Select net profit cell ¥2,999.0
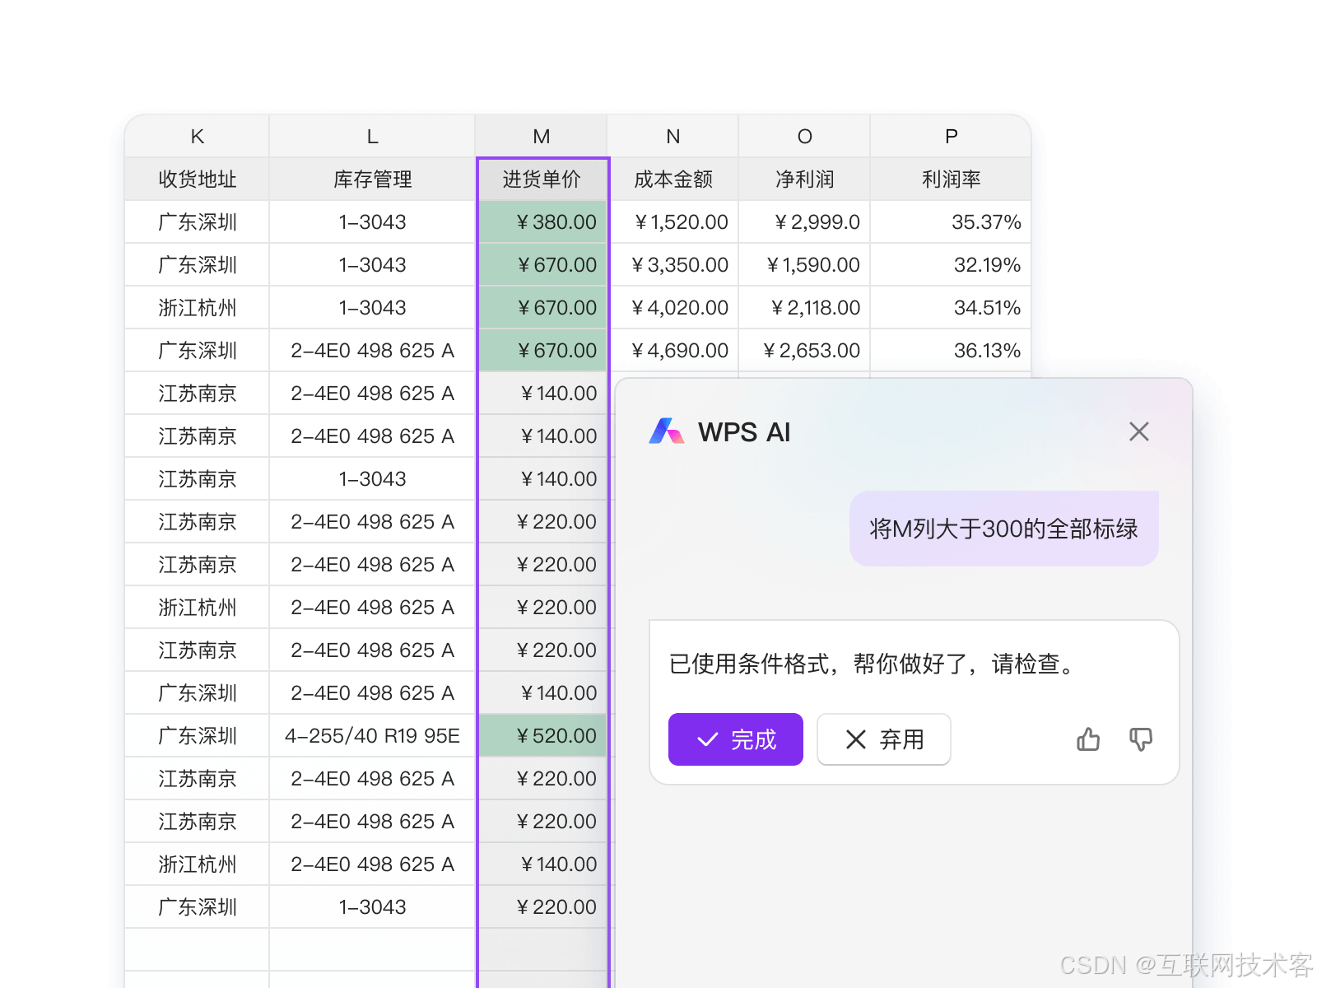The height and width of the screenshot is (988, 1317). point(805,222)
